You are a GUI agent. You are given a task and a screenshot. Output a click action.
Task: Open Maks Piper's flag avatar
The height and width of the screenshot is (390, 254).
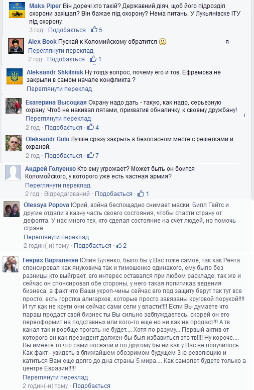click(17, 10)
